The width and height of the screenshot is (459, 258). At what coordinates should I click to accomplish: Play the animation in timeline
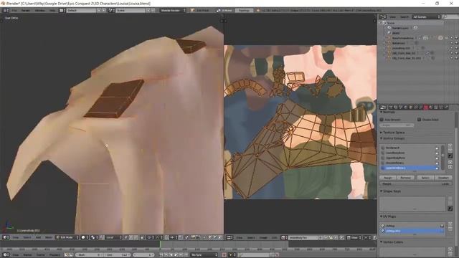(176, 255)
